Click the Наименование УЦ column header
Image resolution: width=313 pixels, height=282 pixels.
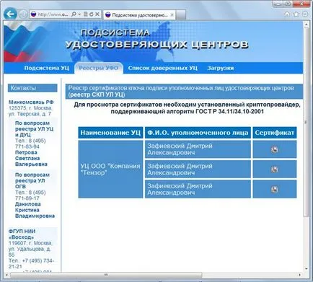coord(110,133)
